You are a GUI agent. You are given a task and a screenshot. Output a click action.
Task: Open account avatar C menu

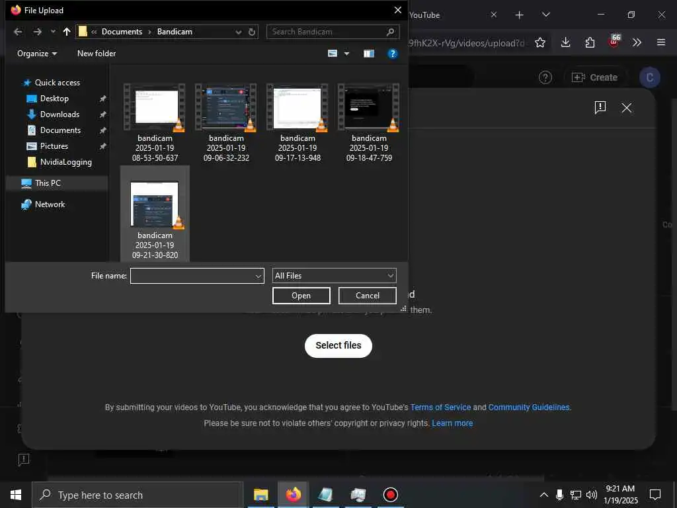point(649,78)
